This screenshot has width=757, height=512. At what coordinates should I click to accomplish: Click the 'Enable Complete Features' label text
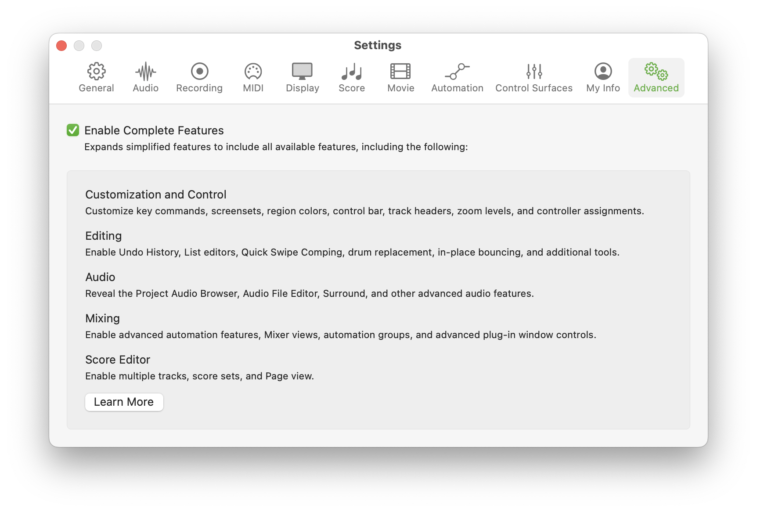point(154,130)
